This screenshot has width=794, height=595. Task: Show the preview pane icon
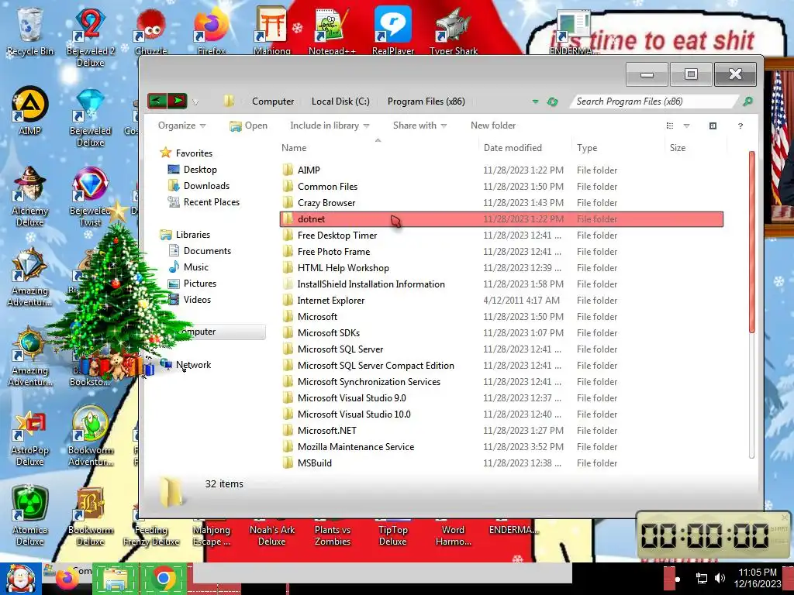pyautogui.click(x=713, y=126)
